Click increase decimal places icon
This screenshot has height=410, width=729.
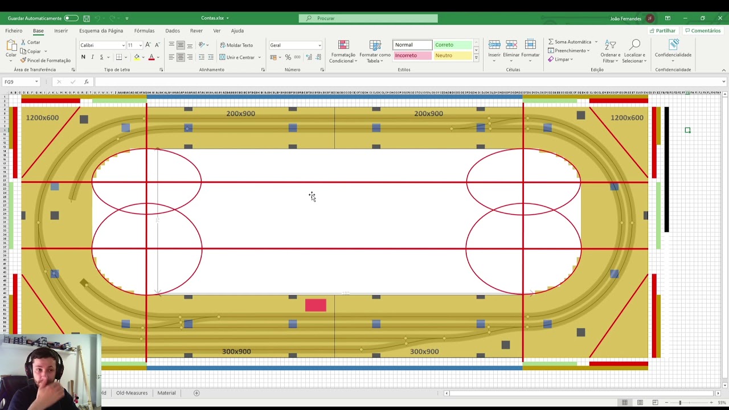[309, 57]
